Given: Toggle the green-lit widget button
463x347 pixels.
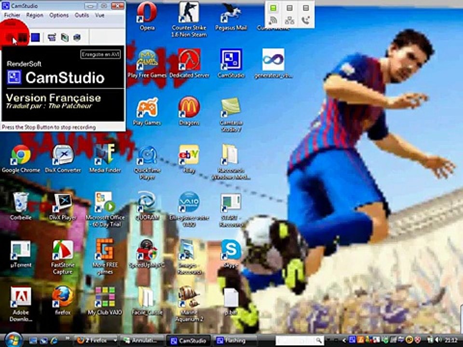Looking at the screenshot, I should [x=273, y=8].
